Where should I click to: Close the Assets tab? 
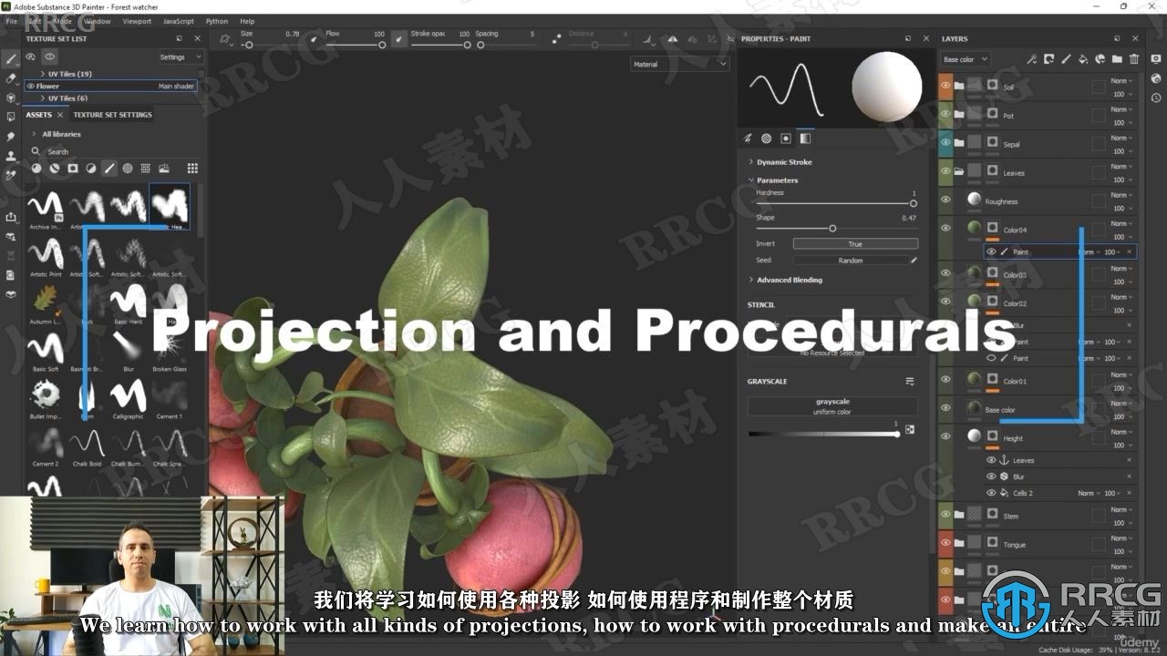point(60,115)
